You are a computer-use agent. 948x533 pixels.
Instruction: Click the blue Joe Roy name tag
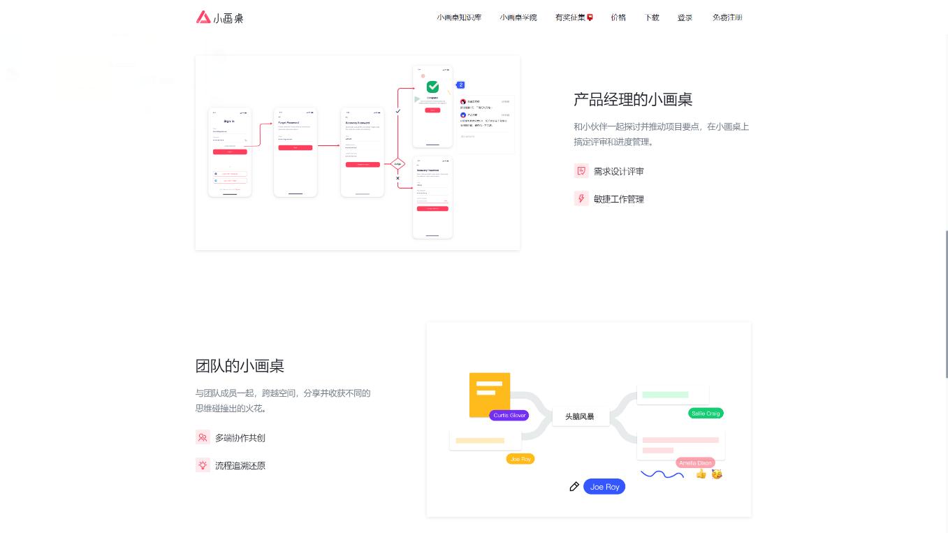pyautogui.click(x=604, y=487)
